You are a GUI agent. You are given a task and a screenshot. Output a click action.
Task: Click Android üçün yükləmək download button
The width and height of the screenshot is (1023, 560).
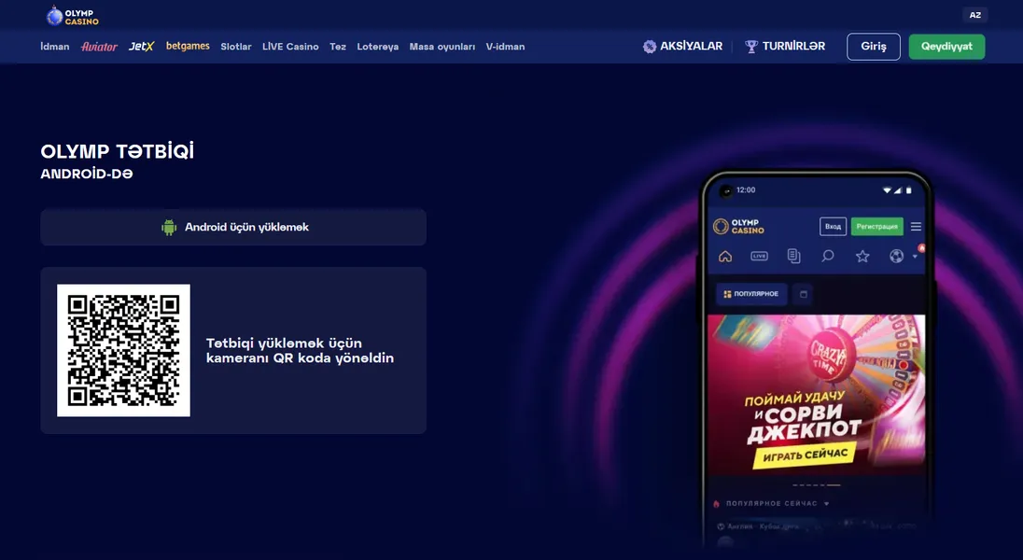(232, 226)
